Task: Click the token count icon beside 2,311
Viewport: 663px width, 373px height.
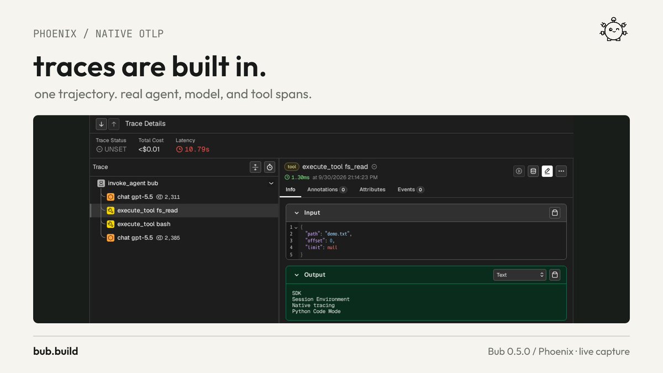Action: 159,197
